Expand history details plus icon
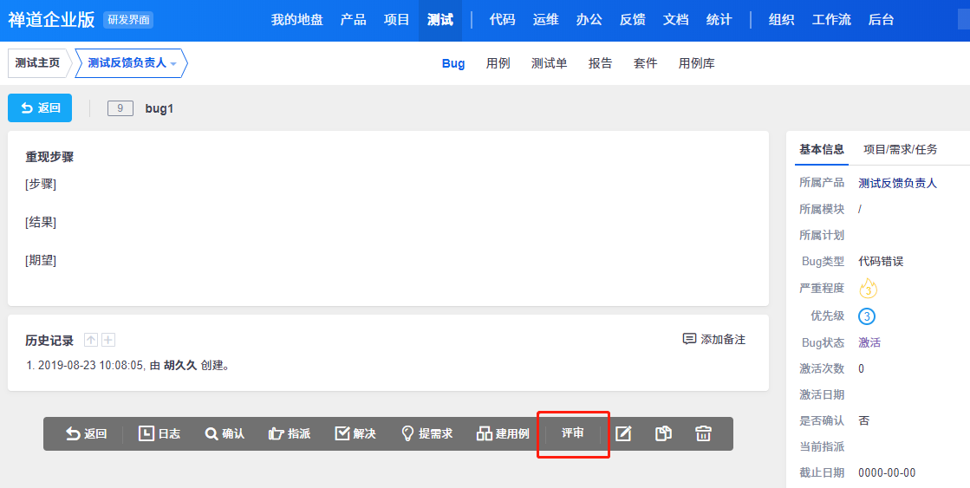 point(108,340)
